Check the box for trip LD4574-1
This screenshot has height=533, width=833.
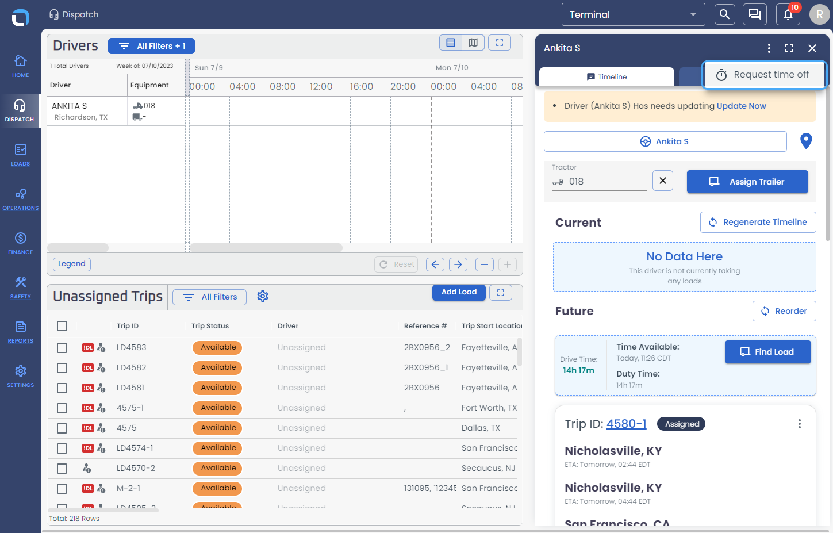click(x=62, y=448)
